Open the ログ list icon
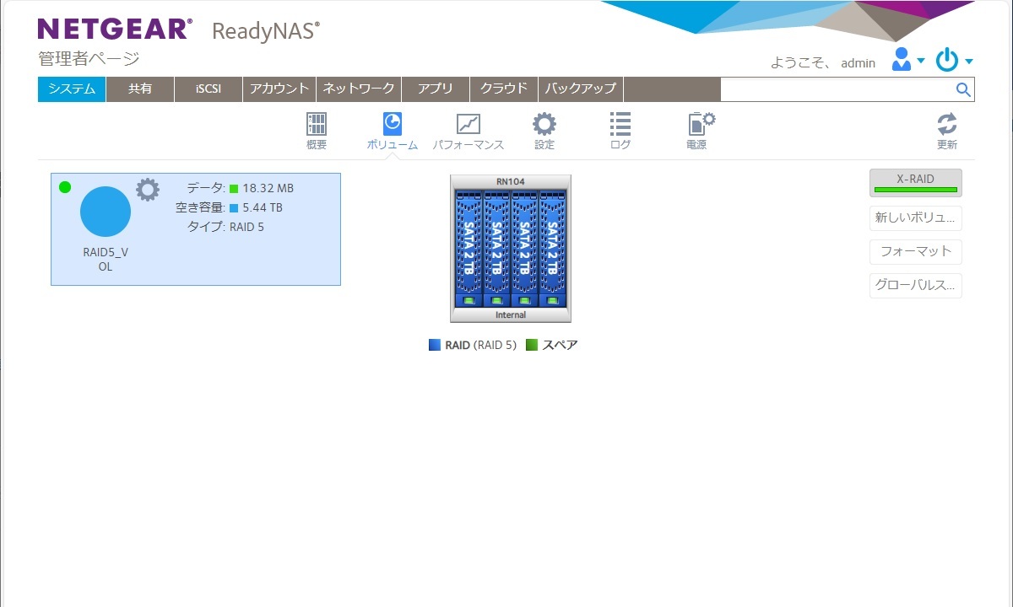1013x607 pixels. tap(620, 125)
